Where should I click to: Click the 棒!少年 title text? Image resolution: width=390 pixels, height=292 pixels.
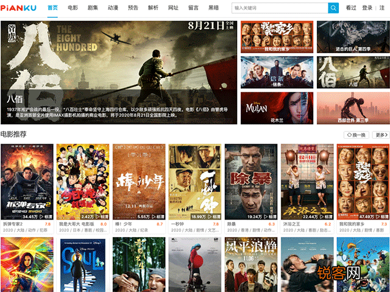click(x=123, y=224)
